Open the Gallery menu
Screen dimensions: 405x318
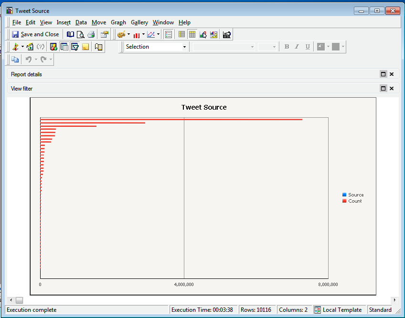[x=139, y=22]
